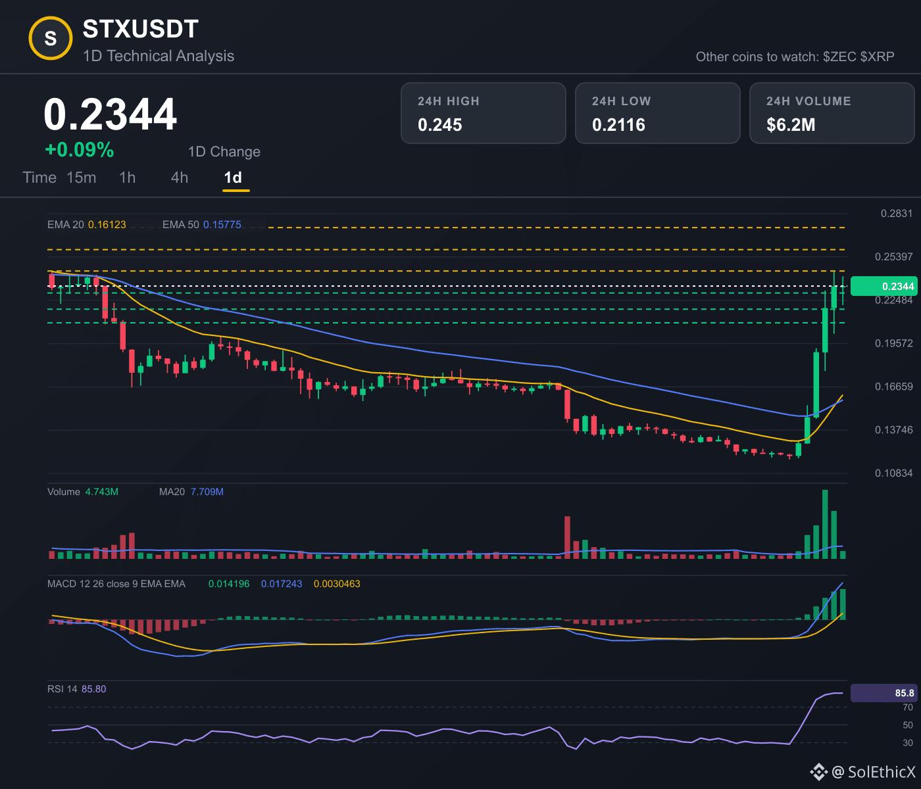
Task: Click the STXUSDT pair title
Action: tap(141, 29)
